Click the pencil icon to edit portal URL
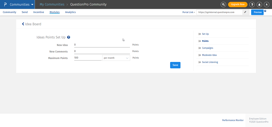272x127 pixels. (x=245, y=12)
